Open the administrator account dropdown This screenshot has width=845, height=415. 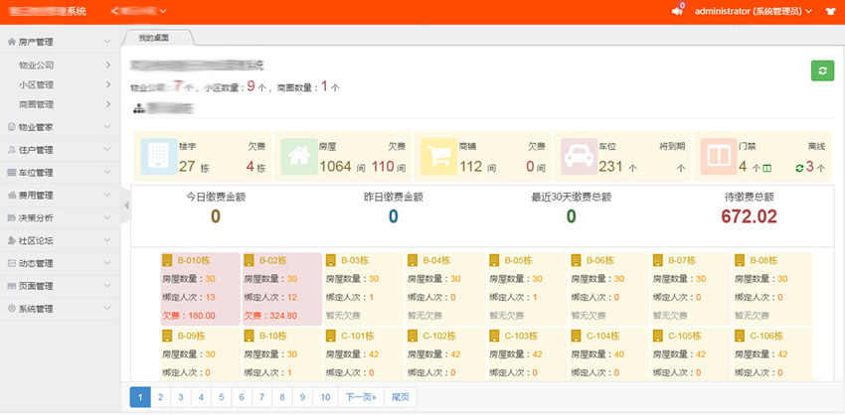(x=753, y=11)
